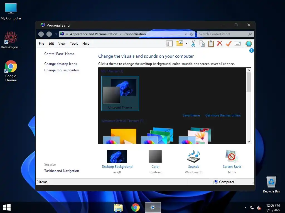Click Get more themes online link
This screenshot has height=213, width=285.
point(223,115)
